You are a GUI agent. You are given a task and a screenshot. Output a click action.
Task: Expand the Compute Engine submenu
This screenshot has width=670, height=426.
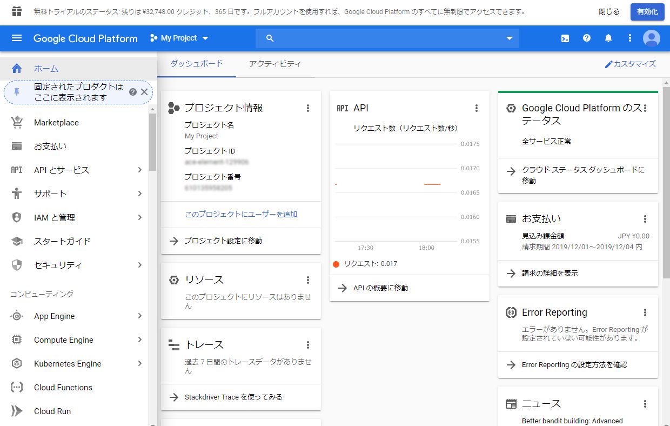click(139, 340)
